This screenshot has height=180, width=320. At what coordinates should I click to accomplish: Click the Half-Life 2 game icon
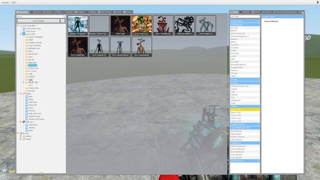click(23, 122)
